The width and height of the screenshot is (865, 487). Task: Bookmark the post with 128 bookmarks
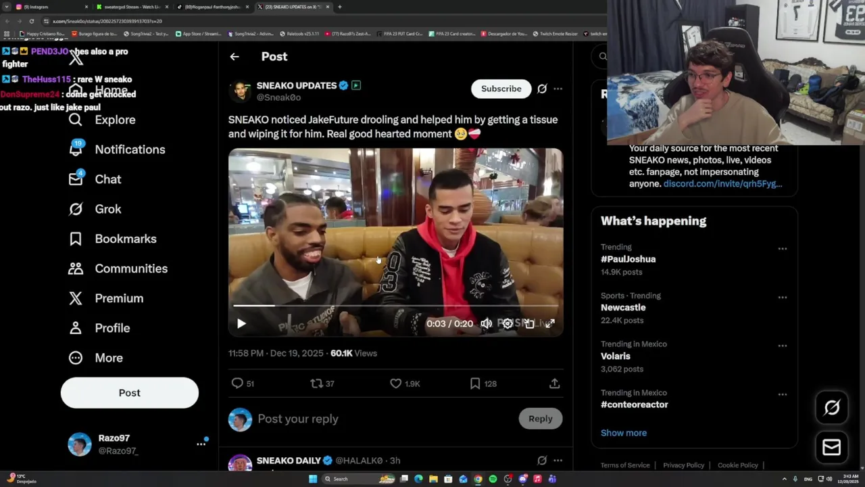pos(475,384)
